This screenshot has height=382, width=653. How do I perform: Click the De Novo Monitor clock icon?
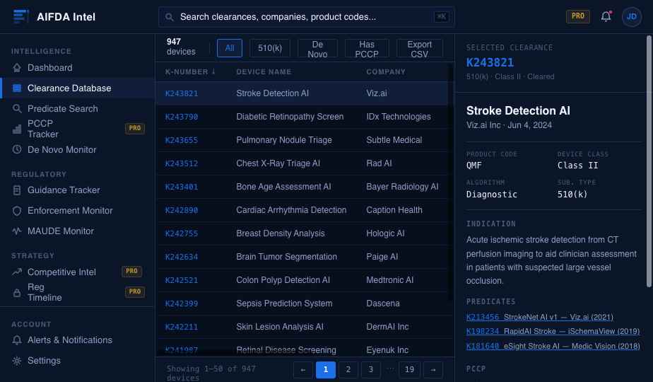[17, 149]
